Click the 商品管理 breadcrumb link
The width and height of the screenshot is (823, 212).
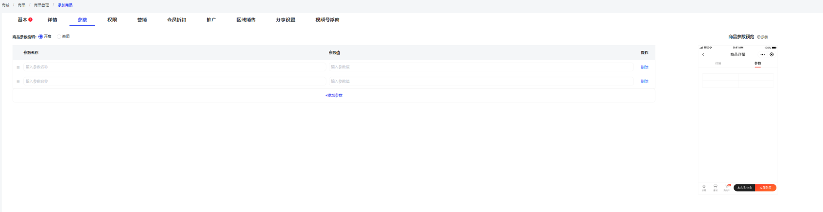41,5
